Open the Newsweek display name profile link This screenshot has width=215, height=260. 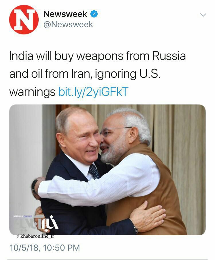pos(65,14)
